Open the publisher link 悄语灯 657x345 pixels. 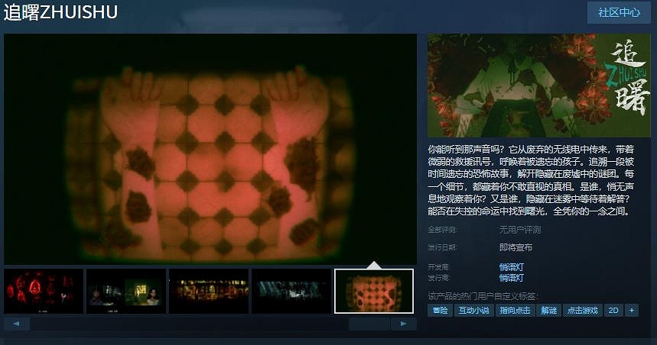tap(511, 278)
